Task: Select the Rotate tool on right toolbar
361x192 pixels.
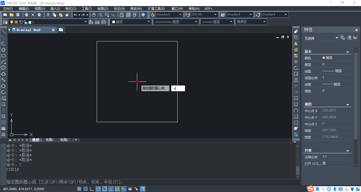Action: [296, 68]
